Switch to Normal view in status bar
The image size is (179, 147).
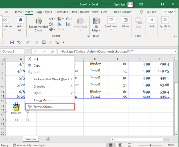(111, 145)
